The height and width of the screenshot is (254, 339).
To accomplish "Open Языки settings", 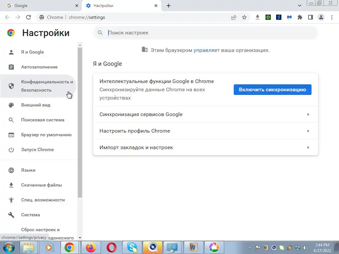I will point(38,170).
